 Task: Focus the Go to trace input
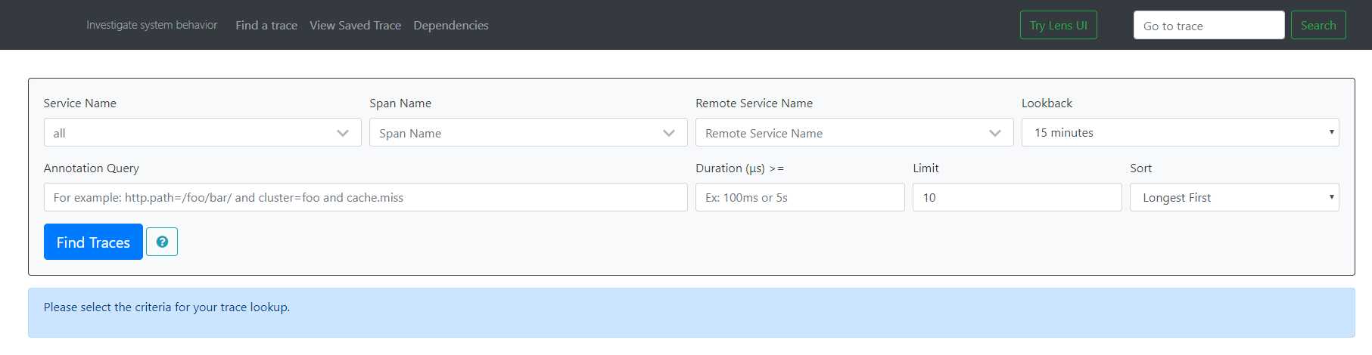(1209, 25)
